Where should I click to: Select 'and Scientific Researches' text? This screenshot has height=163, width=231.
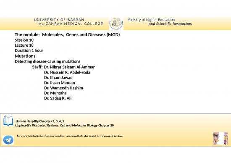tap(170, 24)
